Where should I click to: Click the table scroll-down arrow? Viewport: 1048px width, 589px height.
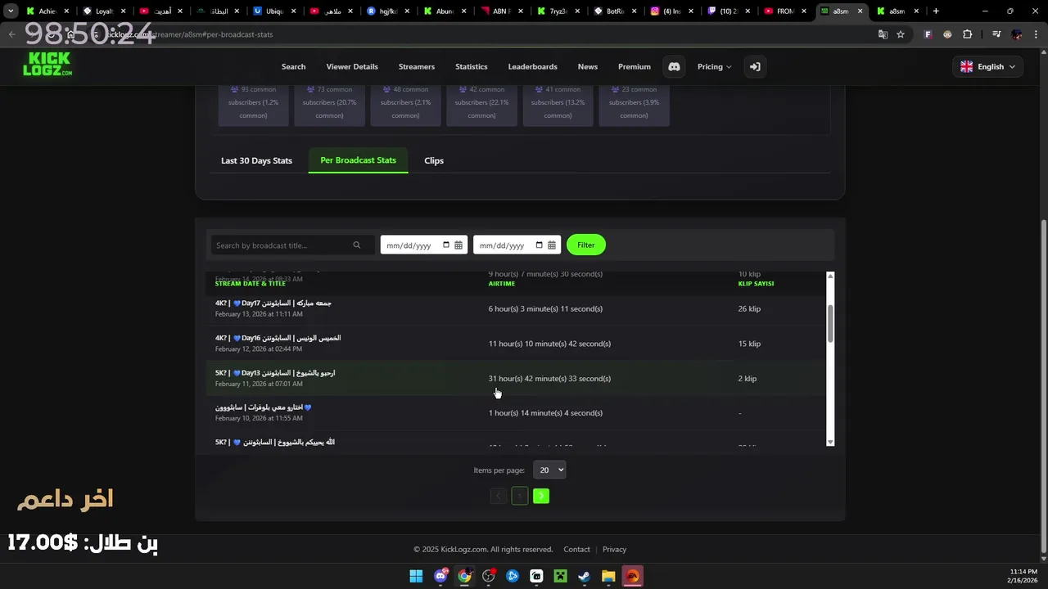point(830,442)
